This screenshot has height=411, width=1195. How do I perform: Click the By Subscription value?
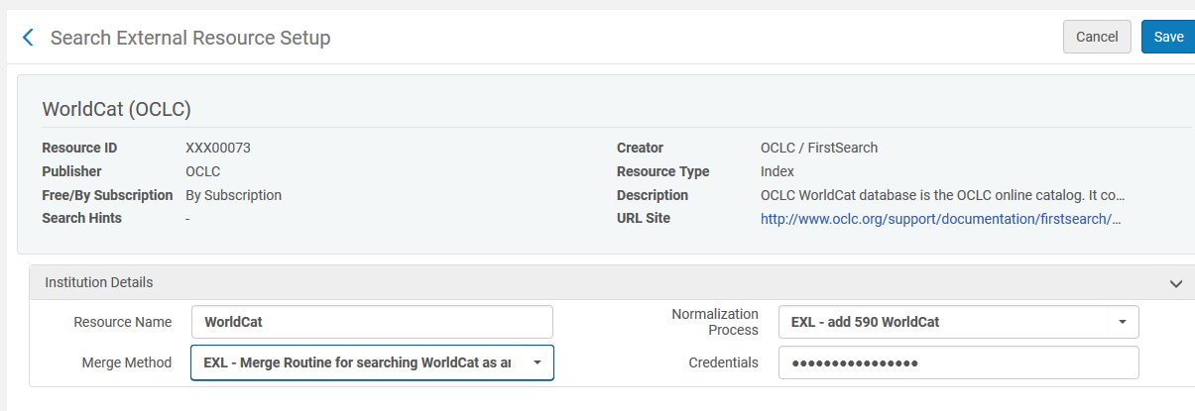click(x=234, y=195)
